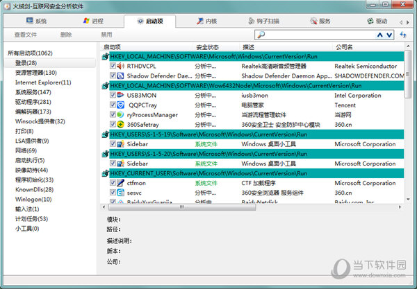Click the horizontal scrollbar thumb
The height and width of the screenshot is (289, 417).
tap(182, 207)
